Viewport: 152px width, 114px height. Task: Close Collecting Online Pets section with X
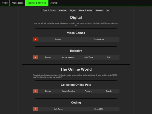point(35,91)
